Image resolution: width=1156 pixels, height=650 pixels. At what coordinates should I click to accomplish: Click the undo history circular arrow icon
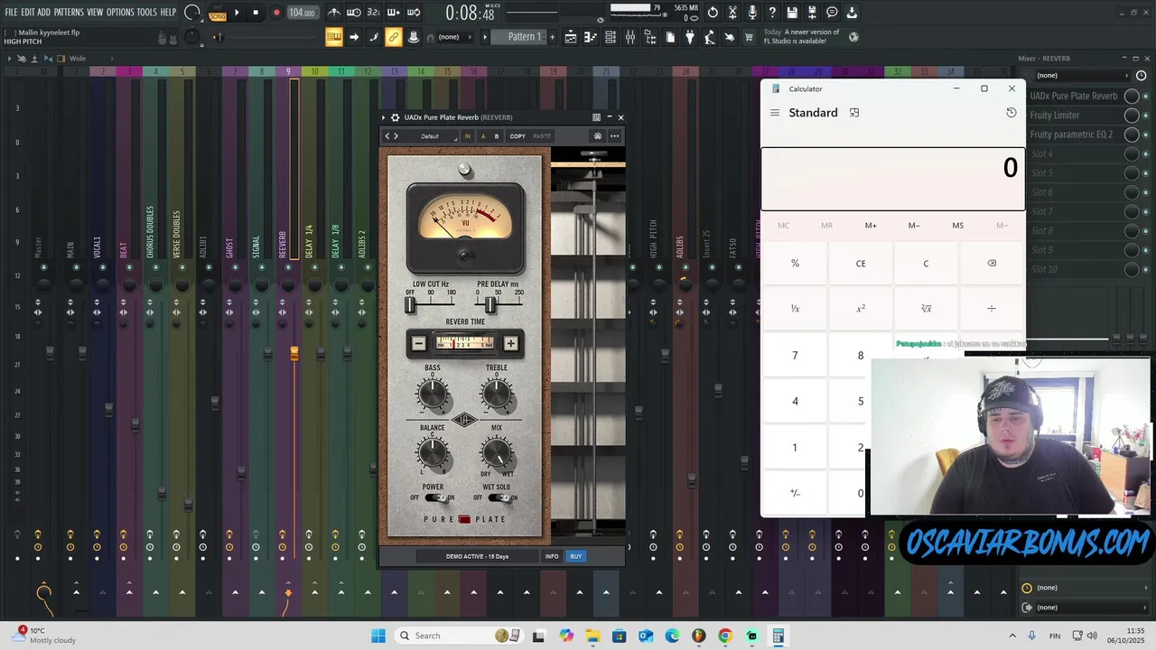click(x=713, y=13)
